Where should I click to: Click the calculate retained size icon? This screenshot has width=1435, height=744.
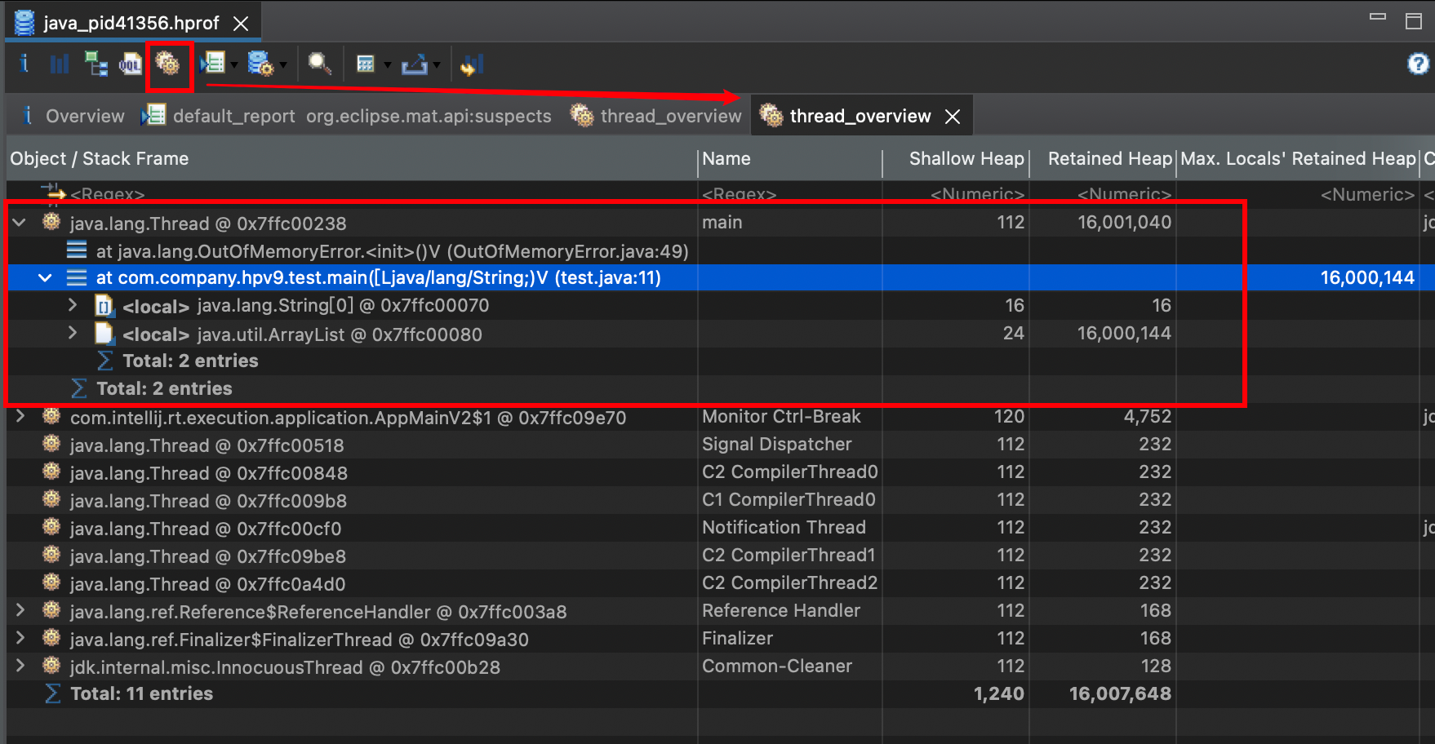pyautogui.click(x=366, y=64)
